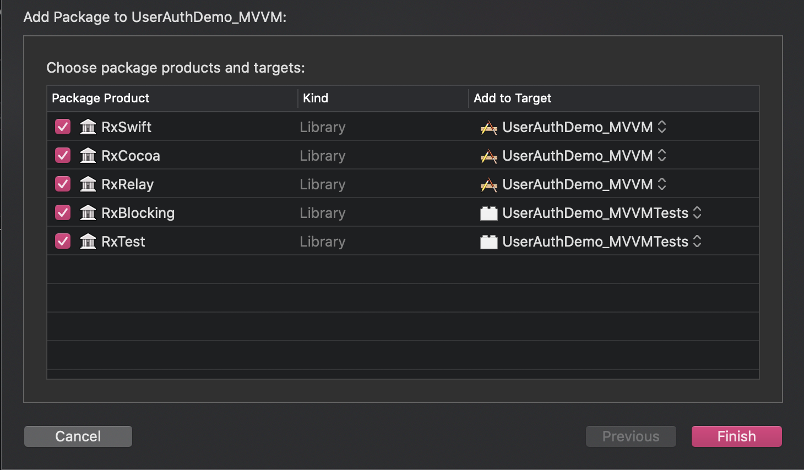Toggle the RxTest checkbox
The image size is (804, 470).
coord(63,242)
